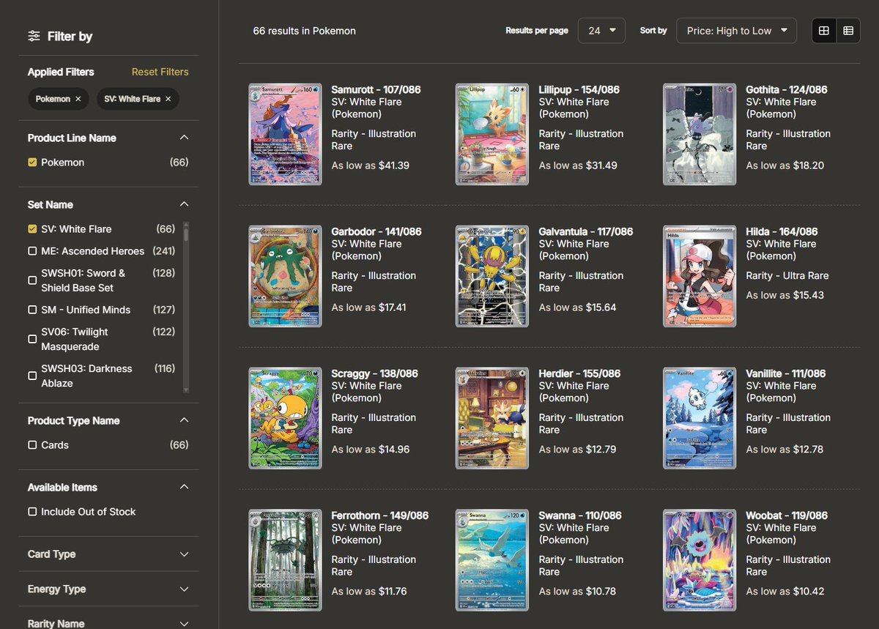Click the Vanillite - 111/086 title

785,373
